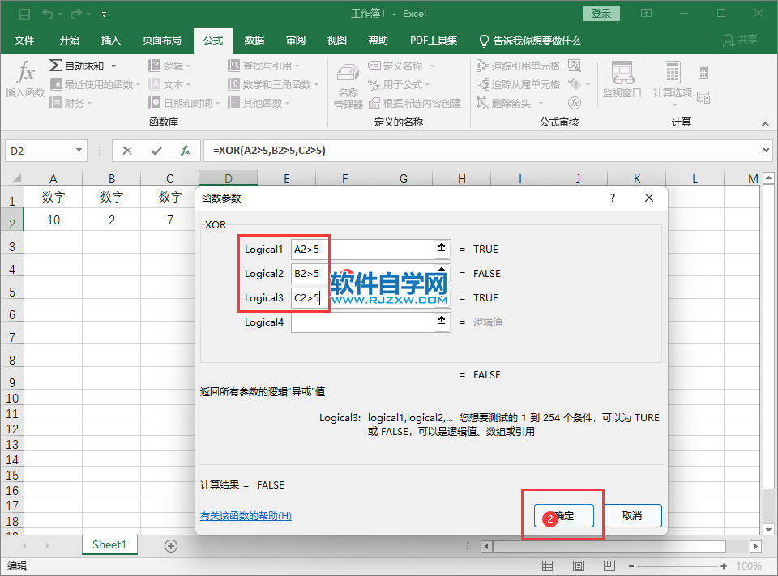Open Lookup and Reference functions menu

[263, 66]
